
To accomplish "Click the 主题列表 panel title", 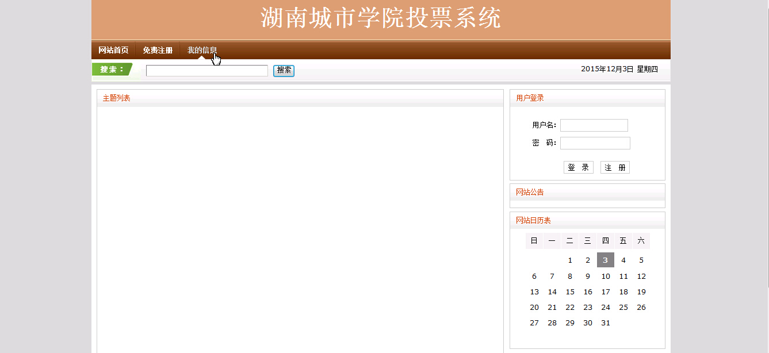I will coord(117,98).
